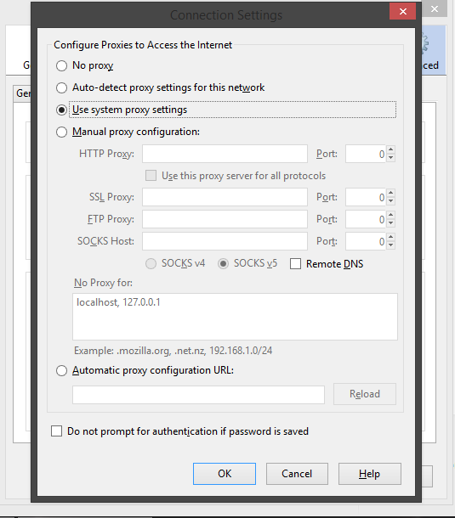Viewport: 455px width, 518px height.
Task: Decrease HTTP Proxy port with down arrow
Action: point(391,158)
